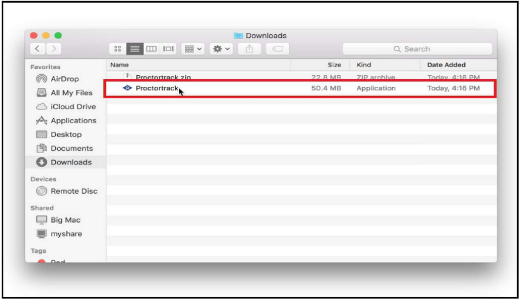Select Downloads in the sidebar
Viewport: 521px width, 300px height.
pyautogui.click(x=65, y=162)
